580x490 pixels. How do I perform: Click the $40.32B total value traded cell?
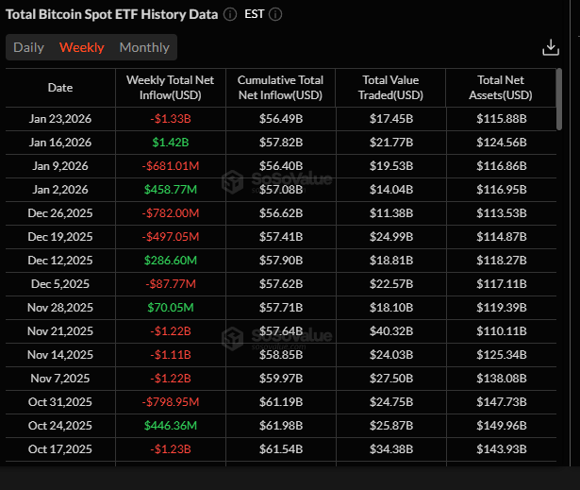[389, 330]
